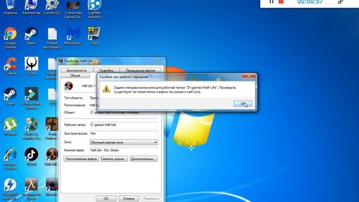Select the Google Chrome desktop shortcut

[x=10, y=38]
